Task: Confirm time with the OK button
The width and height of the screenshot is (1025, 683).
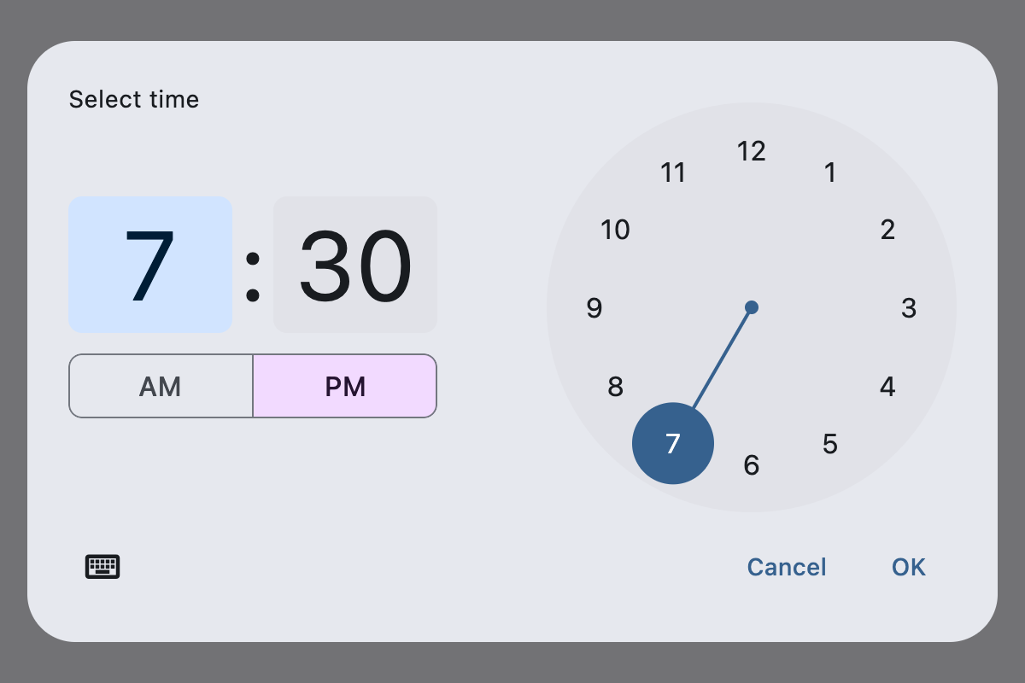Action: (907, 566)
